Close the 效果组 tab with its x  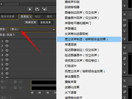coord(31,17)
